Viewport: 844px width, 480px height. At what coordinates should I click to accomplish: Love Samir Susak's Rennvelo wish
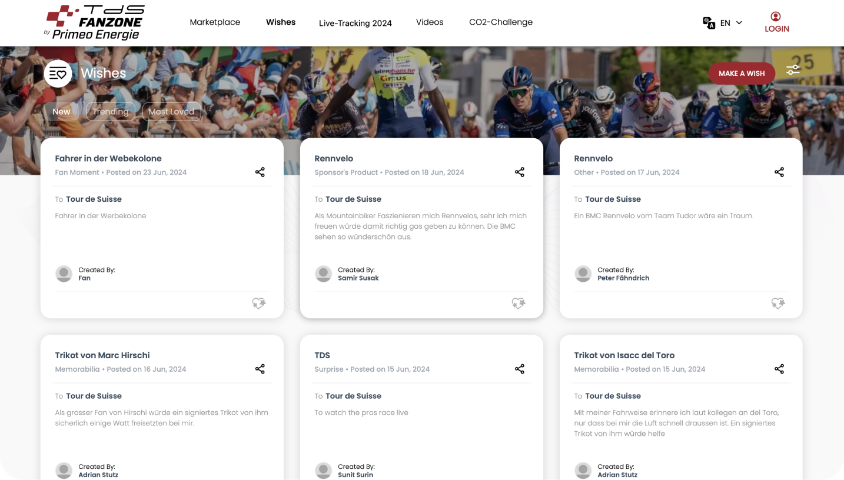coord(519,304)
